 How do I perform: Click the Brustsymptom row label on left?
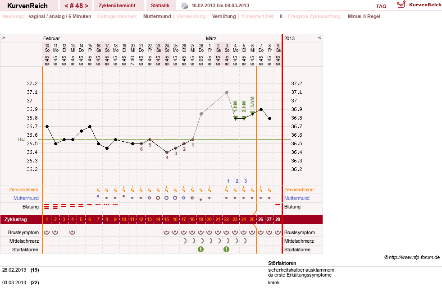coord(23,232)
